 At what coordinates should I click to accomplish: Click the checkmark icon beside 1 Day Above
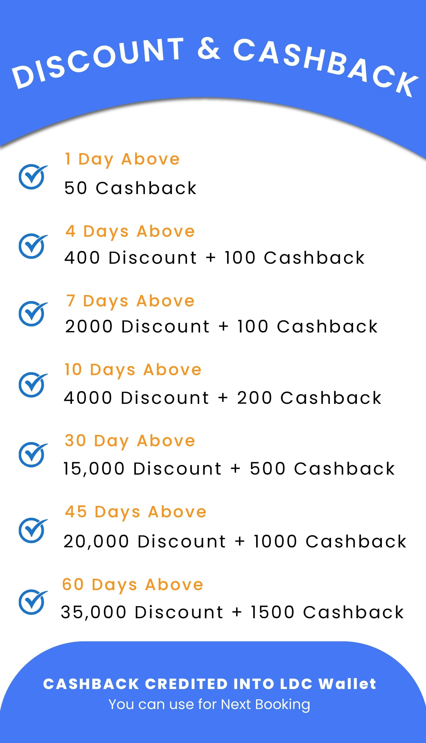pos(33,177)
